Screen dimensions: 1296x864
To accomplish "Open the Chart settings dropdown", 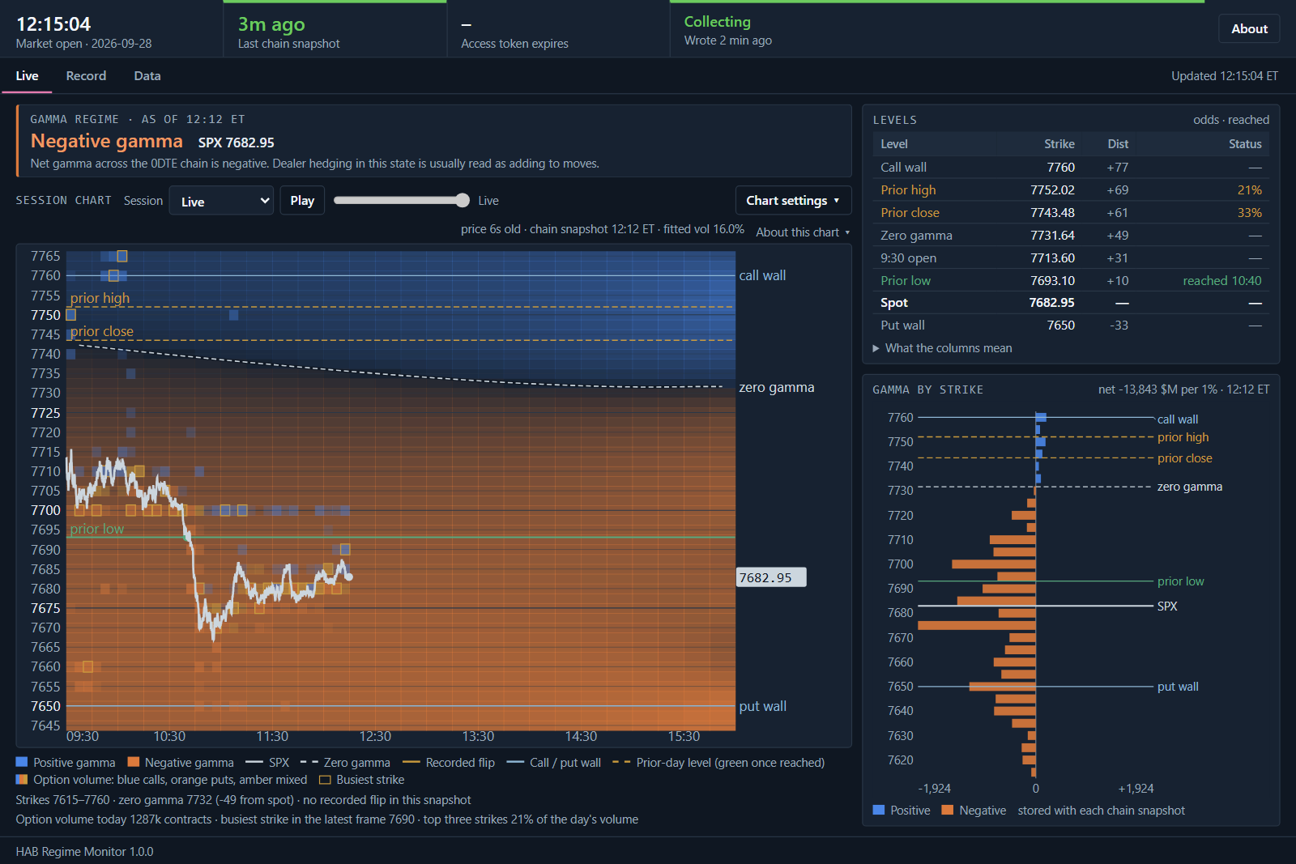I will 793,201.
